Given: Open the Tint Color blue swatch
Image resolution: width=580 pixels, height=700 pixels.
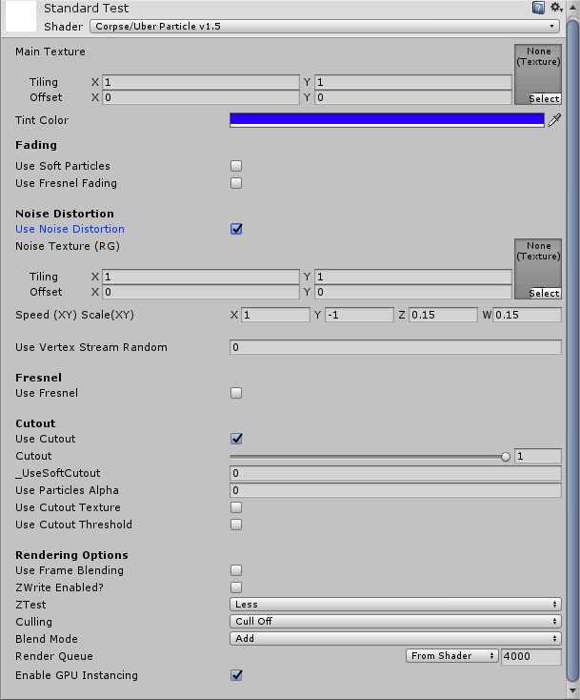Looking at the screenshot, I should point(387,120).
